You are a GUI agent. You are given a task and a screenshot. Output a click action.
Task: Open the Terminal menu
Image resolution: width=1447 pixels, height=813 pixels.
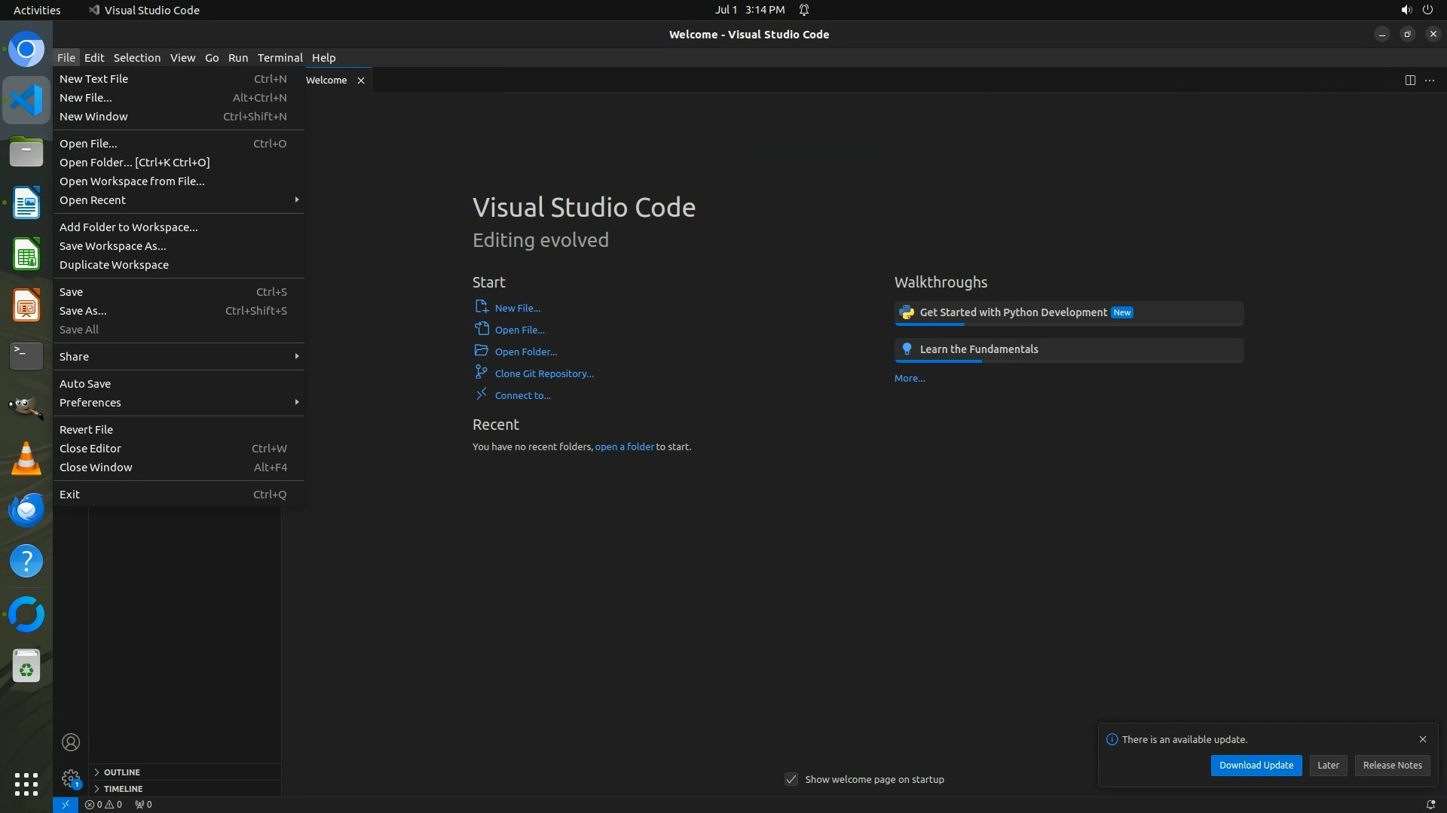(x=280, y=58)
